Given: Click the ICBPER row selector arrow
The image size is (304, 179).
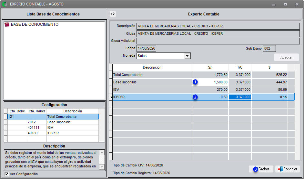Looking at the screenshot, I should tap(111, 97).
